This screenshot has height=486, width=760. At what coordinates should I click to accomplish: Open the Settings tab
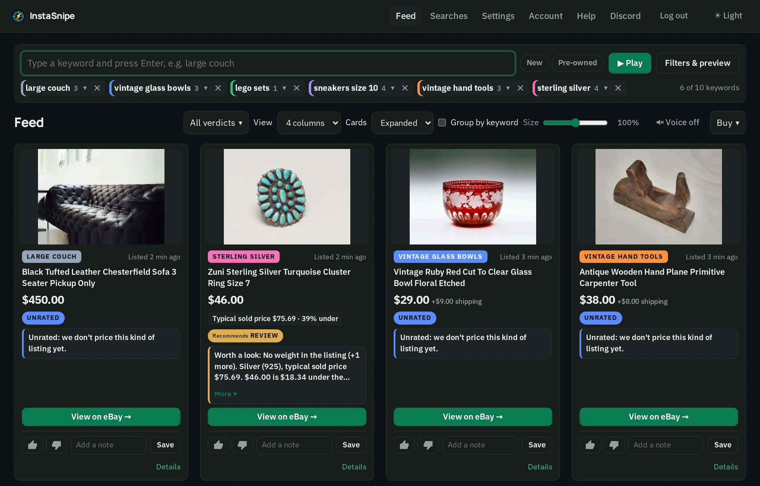pyautogui.click(x=498, y=16)
